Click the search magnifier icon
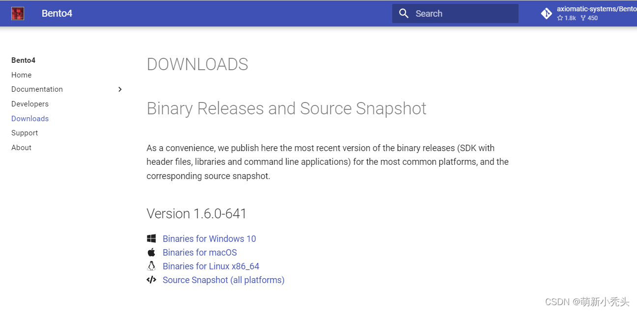The image size is (637, 311). [404, 13]
